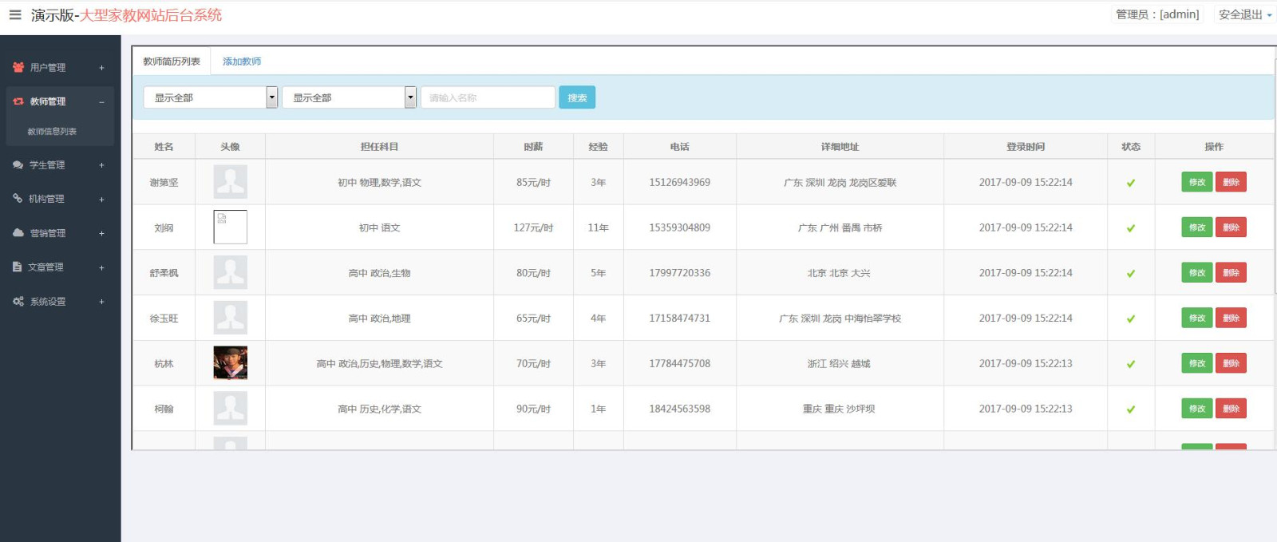Toggle status checkmark for 杭林
1277x542 pixels.
point(1130,364)
